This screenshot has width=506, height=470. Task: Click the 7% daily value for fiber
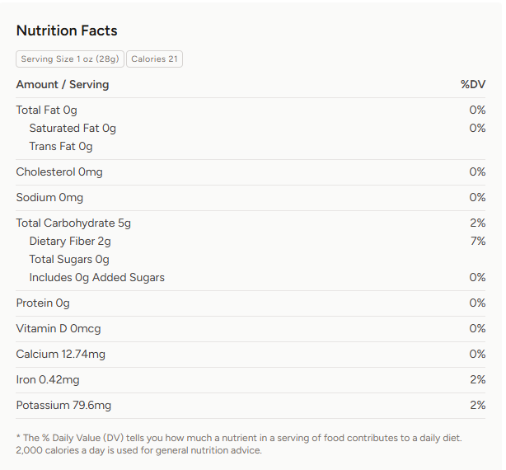click(478, 241)
